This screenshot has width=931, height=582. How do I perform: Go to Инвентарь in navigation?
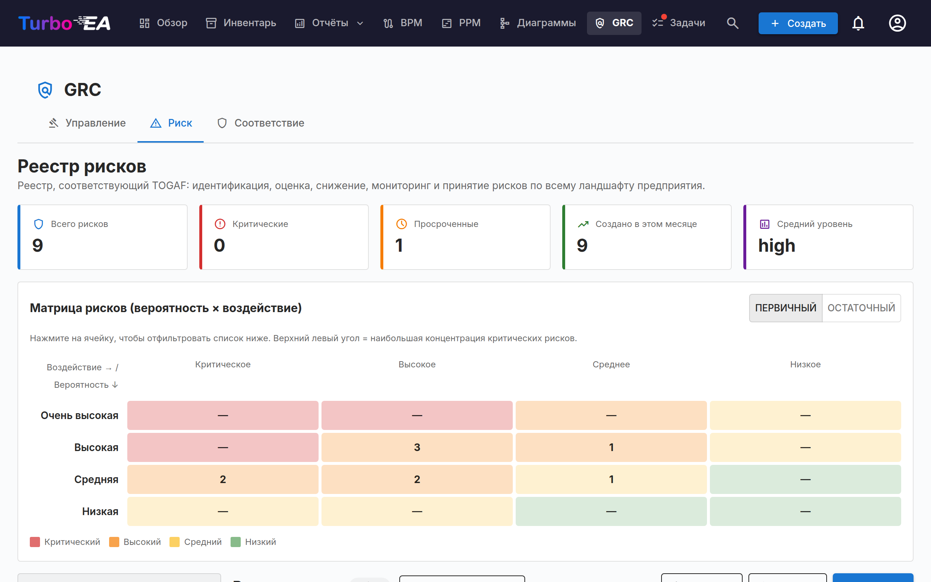click(x=241, y=23)
